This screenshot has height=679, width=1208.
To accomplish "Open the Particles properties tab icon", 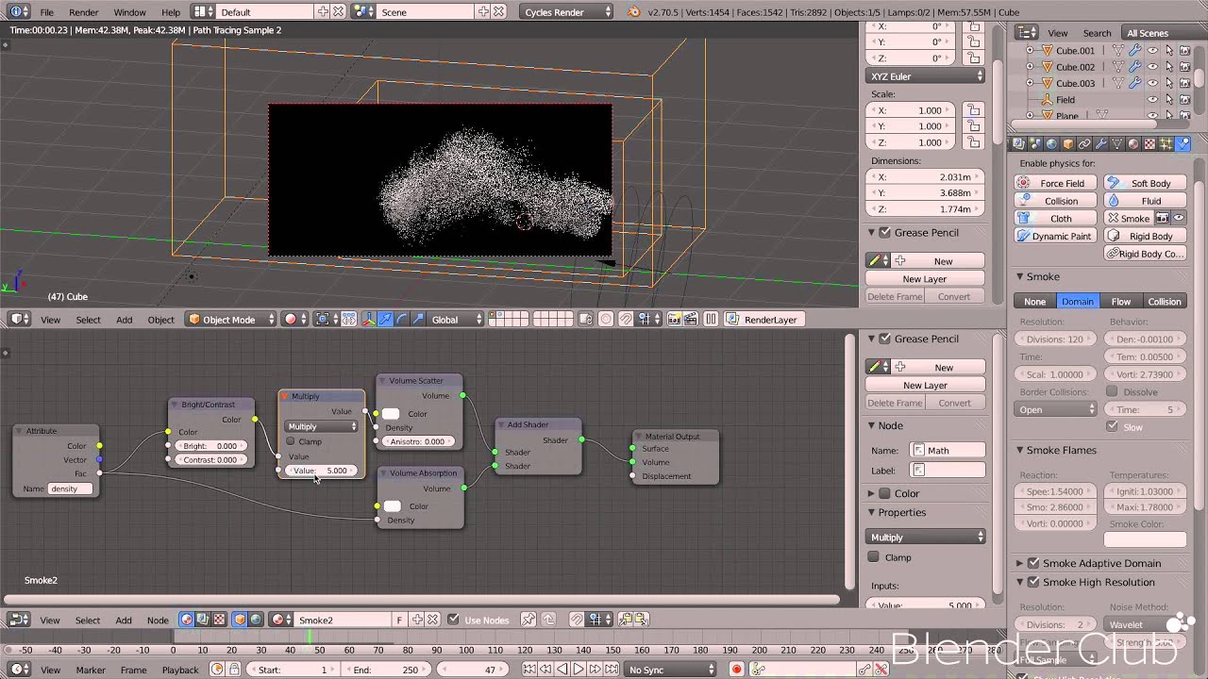I will (x=1166, y=144).
